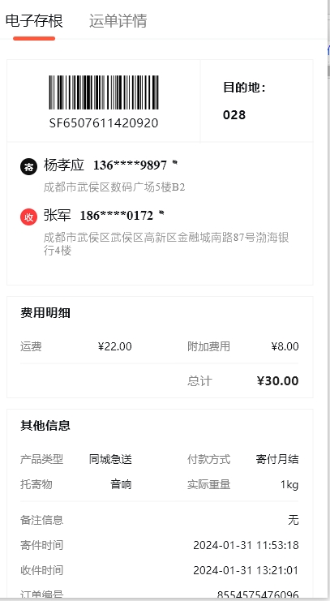This screenshot has width=330, height=601.
Task: Switch to the 运单详情 tab
Action: point(118,21)
